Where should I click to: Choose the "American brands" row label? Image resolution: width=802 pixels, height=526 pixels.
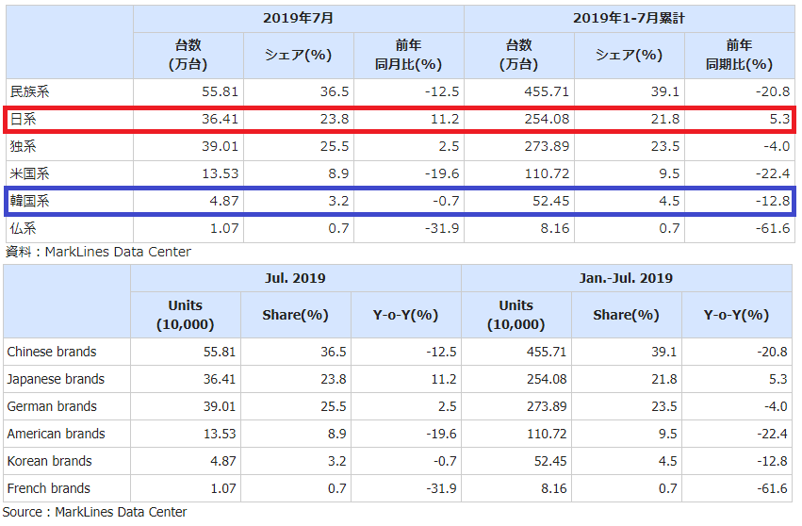(56, 434)
